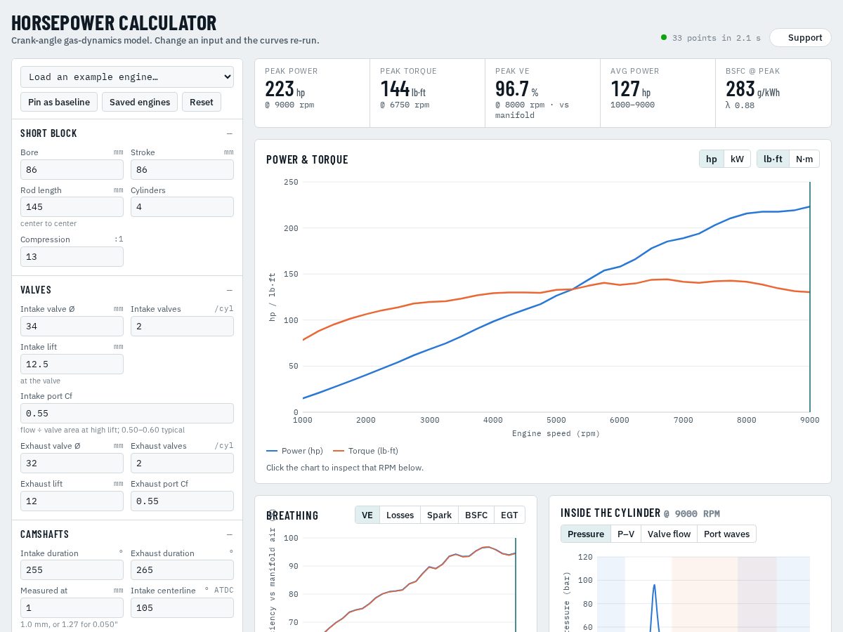The height and width of the screenshot is (632, 843).
Task: Show the BSFC tab
Action: pos(476,515)
